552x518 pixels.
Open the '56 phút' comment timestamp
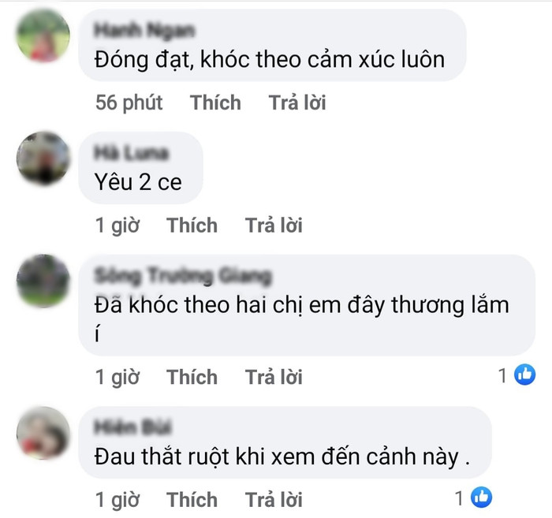click(129, 102)
